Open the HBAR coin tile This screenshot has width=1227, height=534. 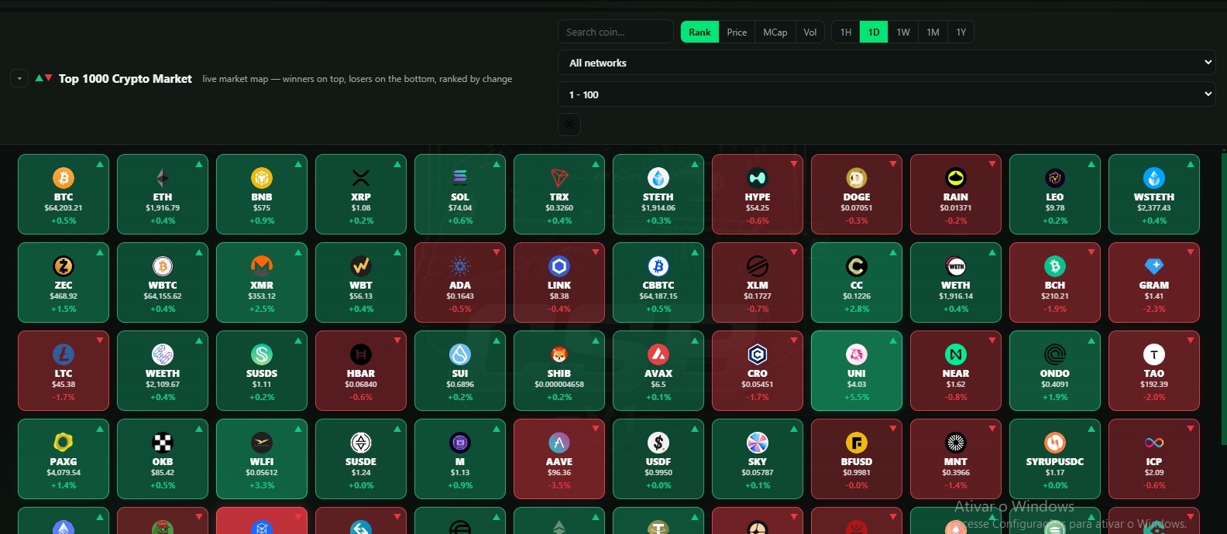click(361, 371)
